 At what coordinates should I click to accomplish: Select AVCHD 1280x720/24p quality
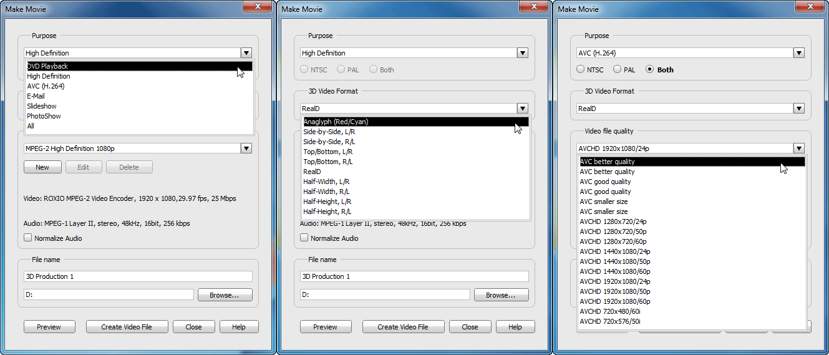692,221
